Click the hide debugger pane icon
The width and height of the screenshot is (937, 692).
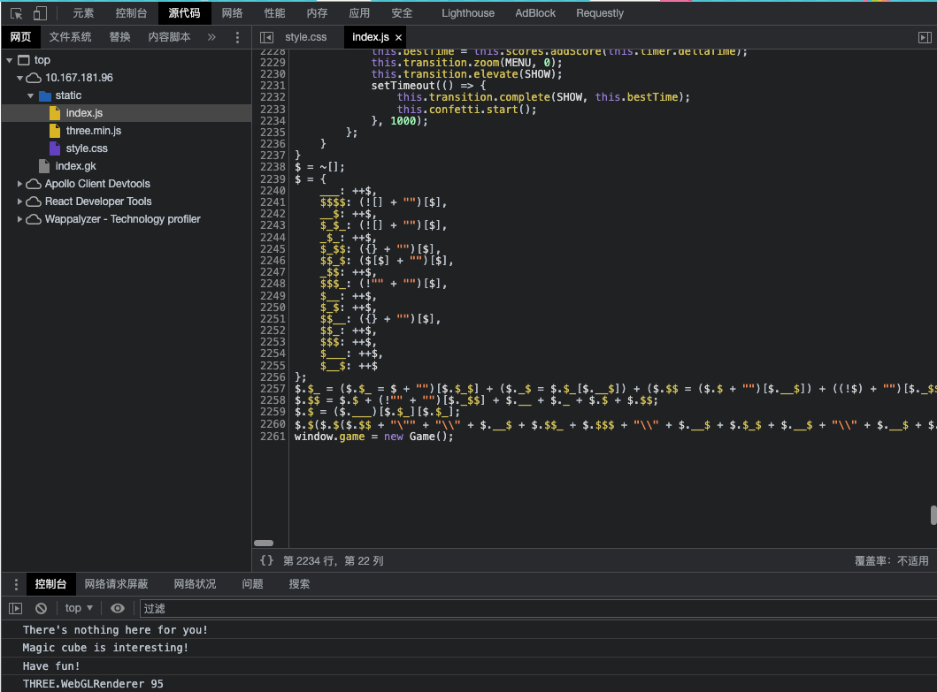(925, 37)
